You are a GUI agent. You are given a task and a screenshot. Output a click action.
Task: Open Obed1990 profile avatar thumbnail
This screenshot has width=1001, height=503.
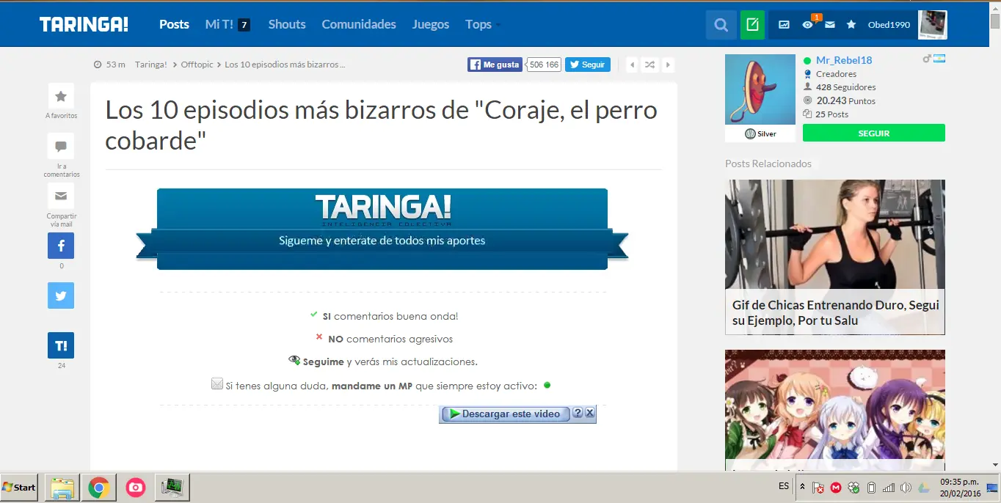[x=933, y=25]
